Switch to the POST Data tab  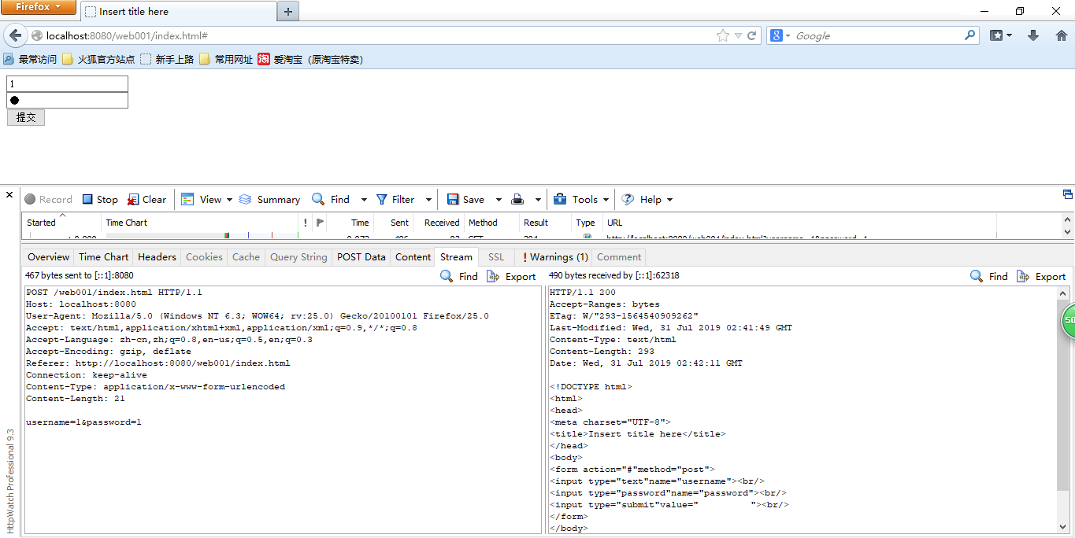(361, 257)
